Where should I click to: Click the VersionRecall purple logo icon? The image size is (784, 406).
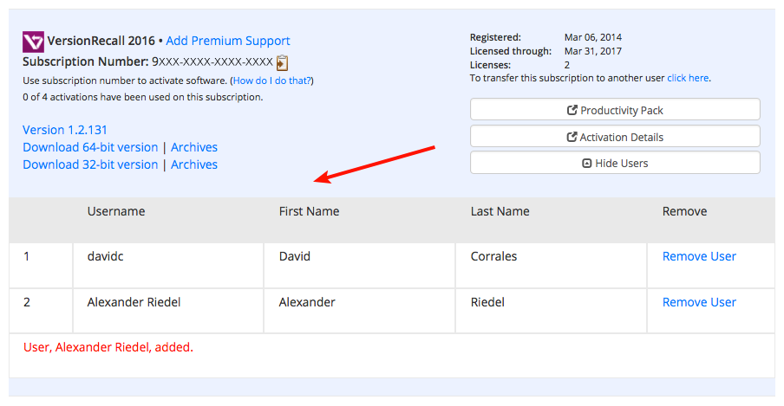(33, 42)
